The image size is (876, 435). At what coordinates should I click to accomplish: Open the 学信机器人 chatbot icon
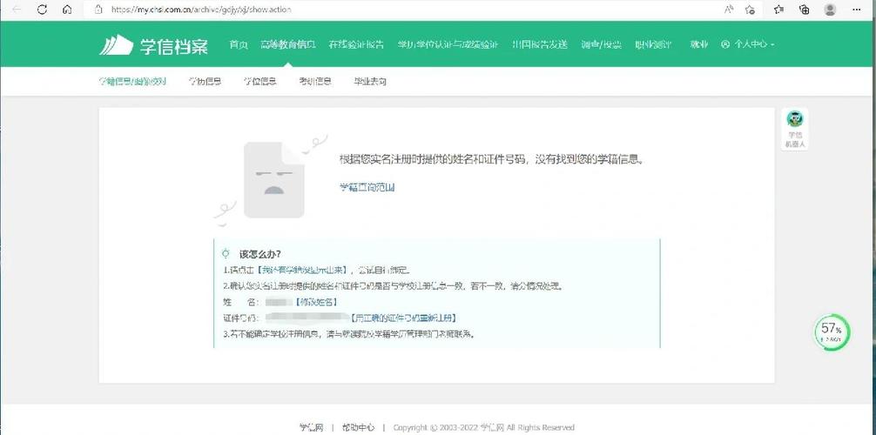click(x=794, y=129)
